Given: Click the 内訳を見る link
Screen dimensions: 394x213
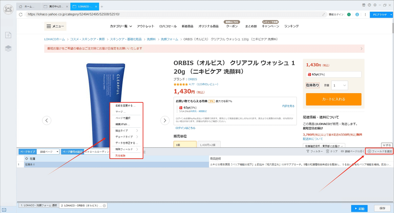Looking at the screenshot, I should click(x=288, y=106).
